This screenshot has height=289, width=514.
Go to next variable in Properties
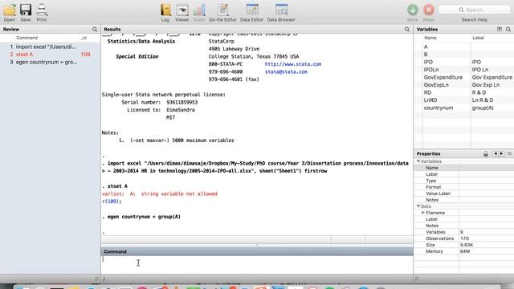[x=501, y=153]
